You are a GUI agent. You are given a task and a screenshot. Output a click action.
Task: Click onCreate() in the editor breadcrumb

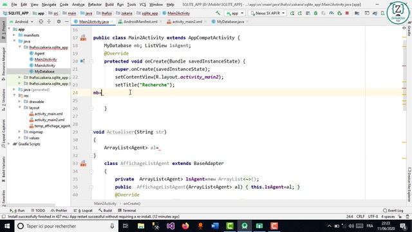(132, 204)
